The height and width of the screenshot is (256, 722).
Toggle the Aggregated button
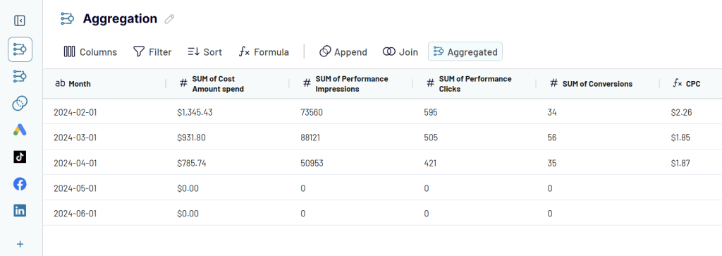(465, 51)
